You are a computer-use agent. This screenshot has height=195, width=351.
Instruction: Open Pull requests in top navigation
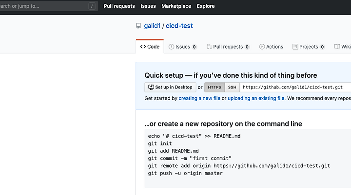click(x=119, y=6)
